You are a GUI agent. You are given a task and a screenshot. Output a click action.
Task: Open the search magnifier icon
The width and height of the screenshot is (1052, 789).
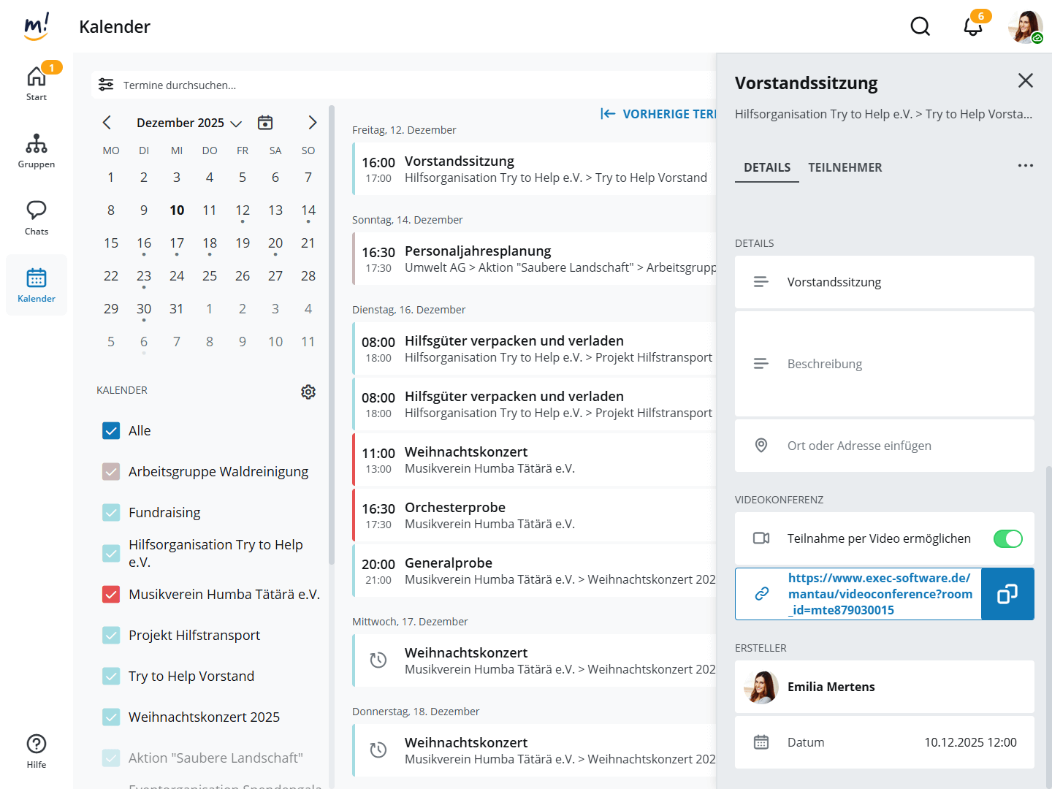pyautogui.click(x=920, y=27)
